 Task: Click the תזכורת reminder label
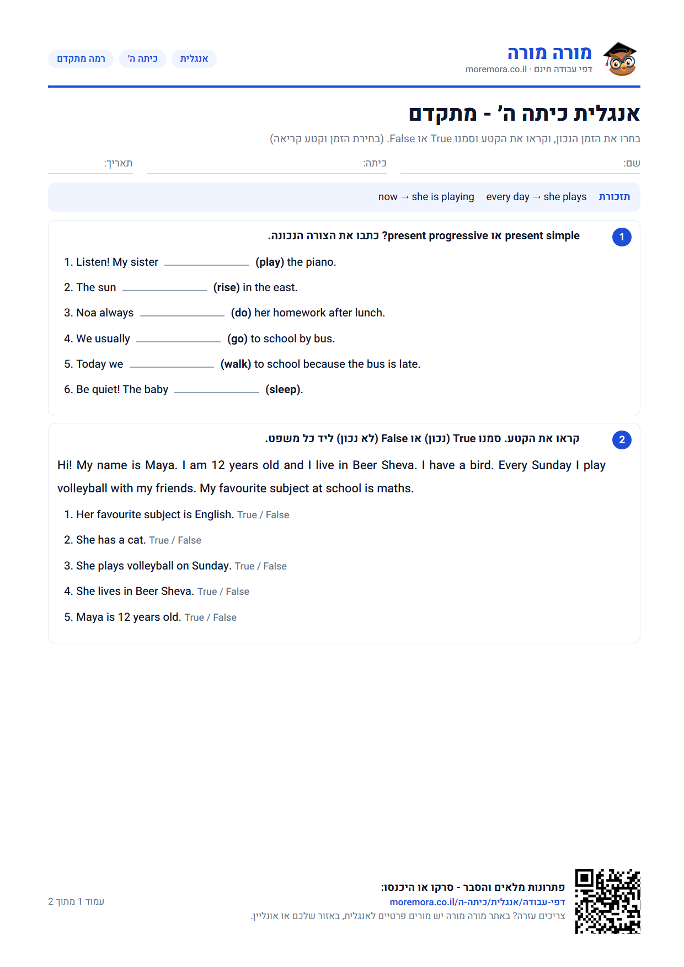pyautogui.click(x=614, y=197)
